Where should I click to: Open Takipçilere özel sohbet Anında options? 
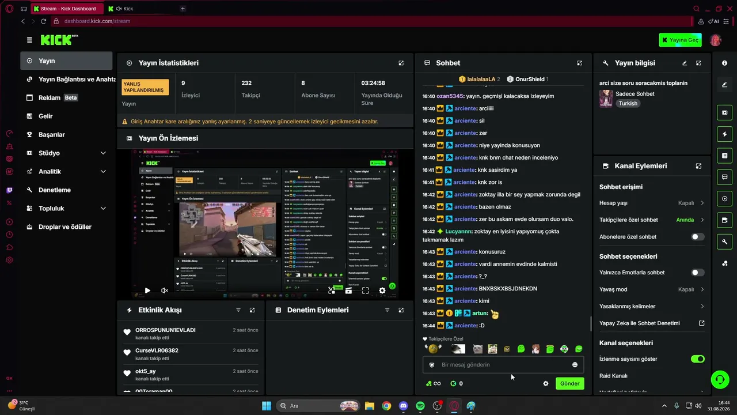[652, 220]
